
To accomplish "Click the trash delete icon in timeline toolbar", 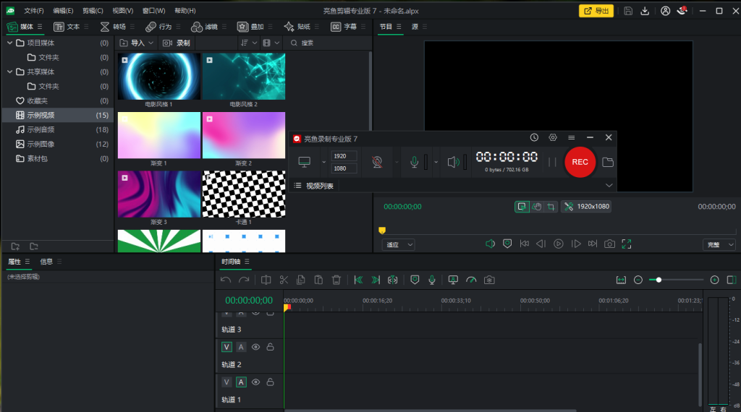I will [x=336, y=280].
